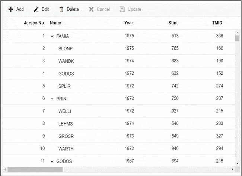
Task: Collapse the GODOS row with Jersey No 11
Action: pos(52,162)
